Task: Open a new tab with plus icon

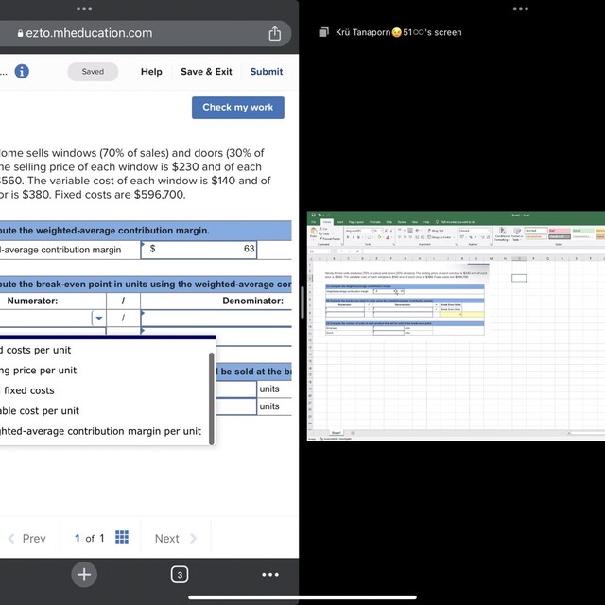Action: pos(84,574)
